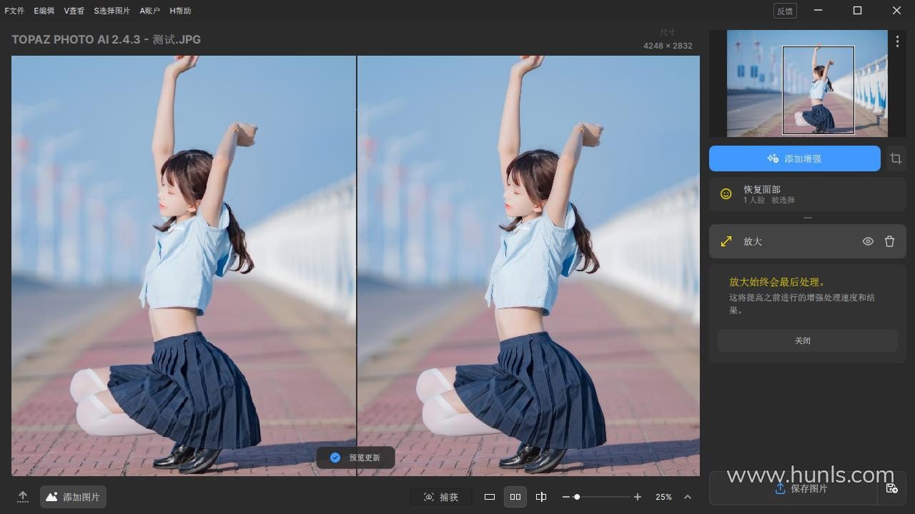Click the save-as icon beside 保存图片
This screenshot has height=514, width=915.
point(891,488)
